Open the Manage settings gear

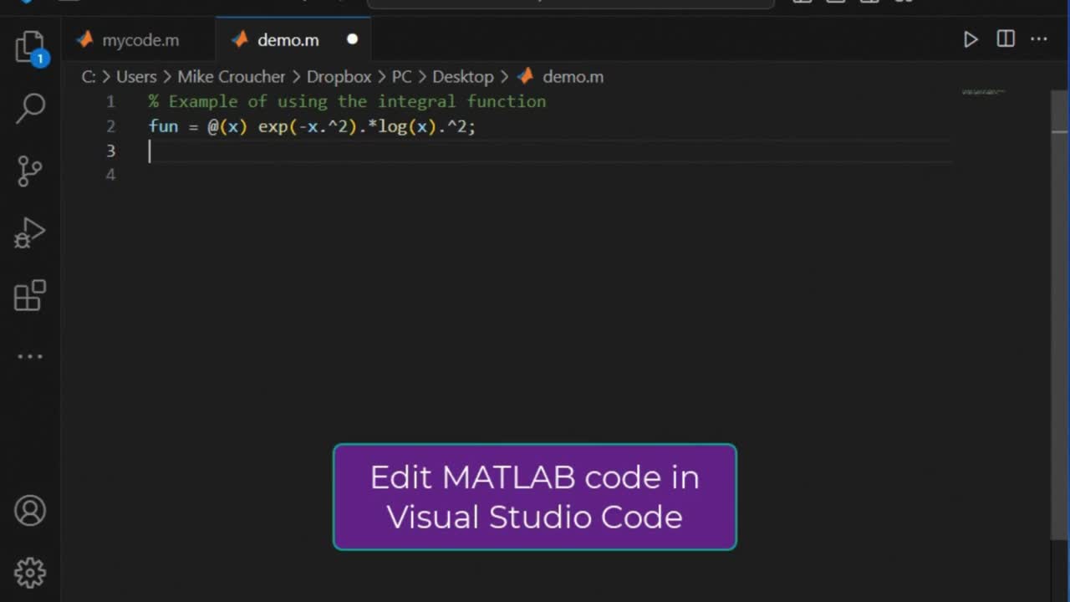(x=30, y=573)
